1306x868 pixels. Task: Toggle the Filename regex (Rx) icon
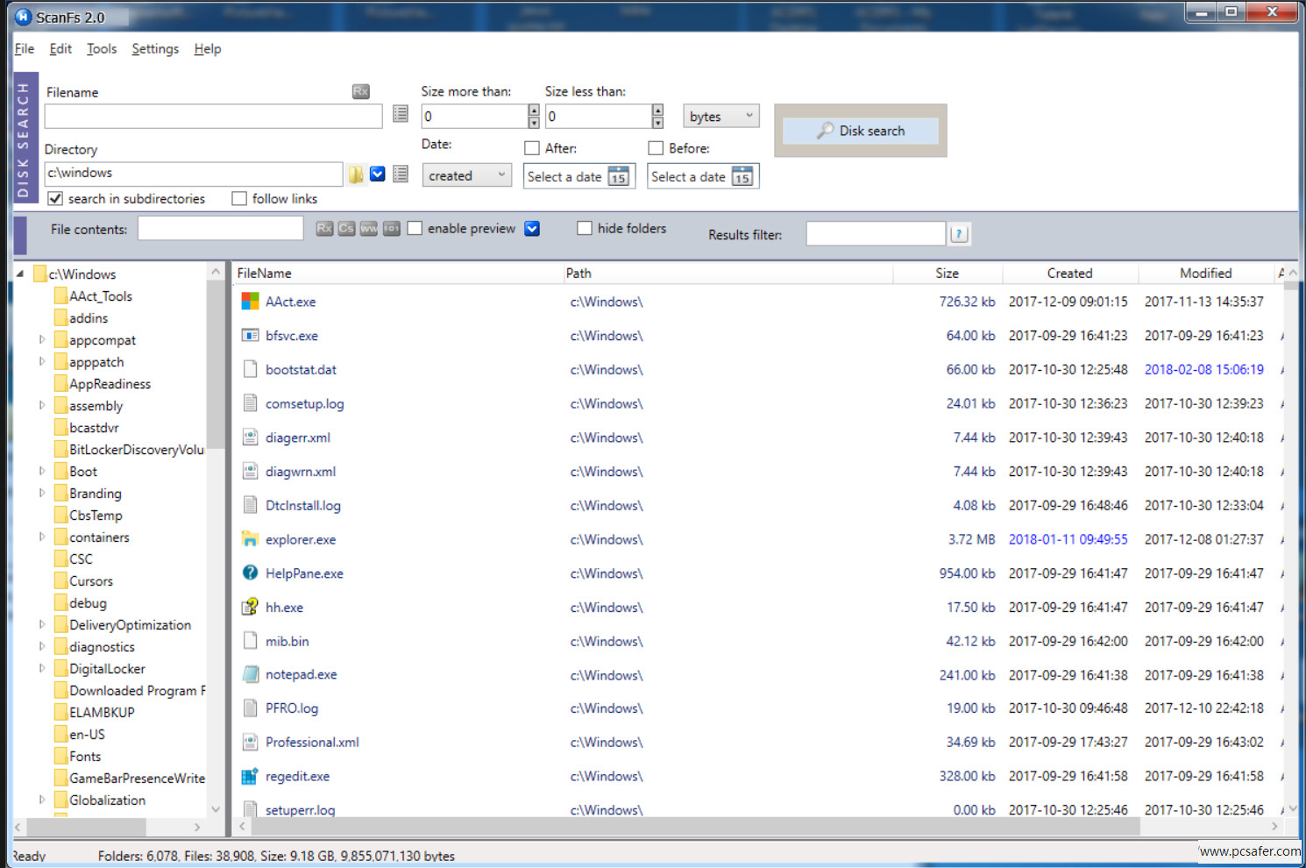[x=360, y=92]
